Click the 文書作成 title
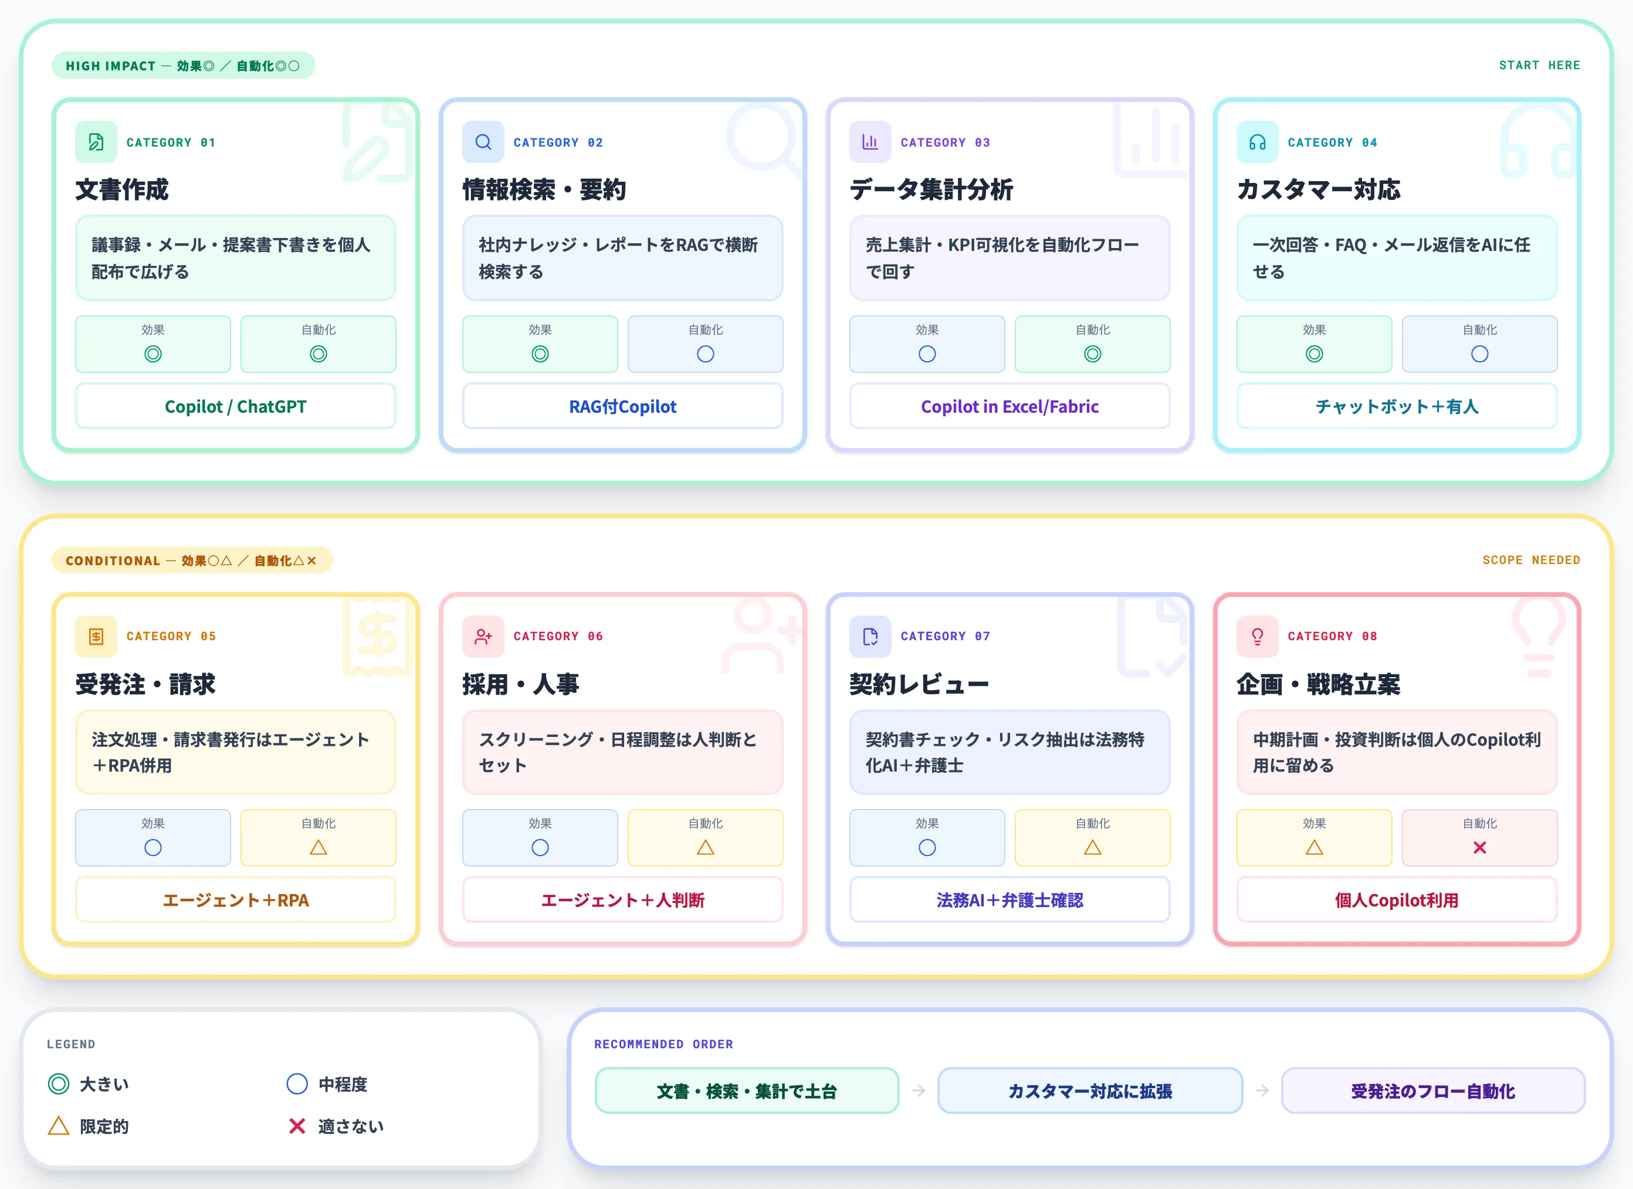 pos(121,189)
